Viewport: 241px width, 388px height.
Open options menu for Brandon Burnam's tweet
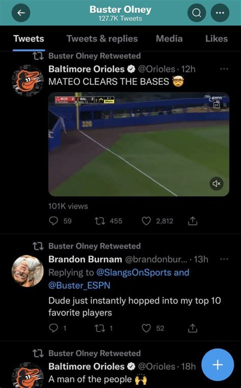(x=224, y=259)
